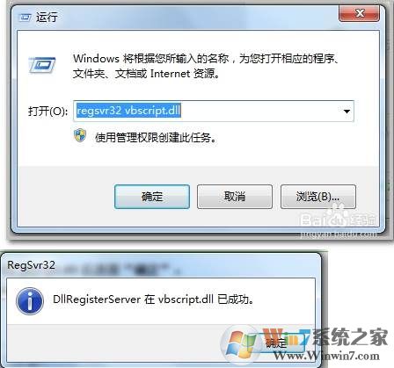
Task: Click the regsvr32 vbscript.dll input field
Action: click(x=214, y=111)
